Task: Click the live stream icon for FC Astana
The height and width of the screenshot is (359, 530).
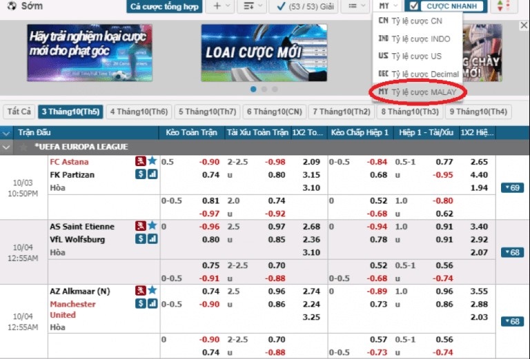Action: [140, 161]
